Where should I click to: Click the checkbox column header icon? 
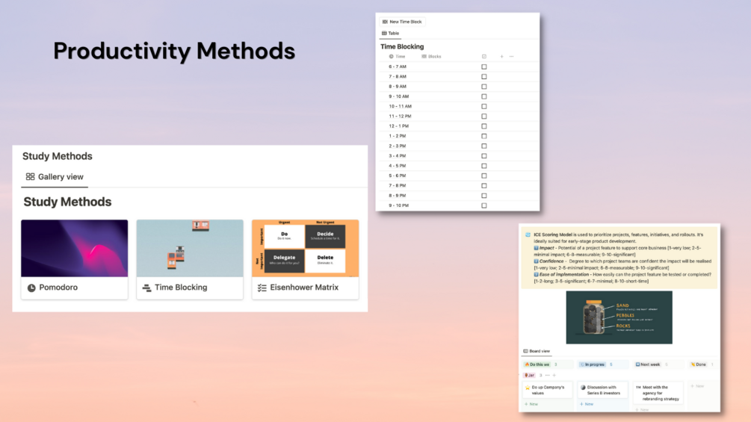(x=484, y=57)
